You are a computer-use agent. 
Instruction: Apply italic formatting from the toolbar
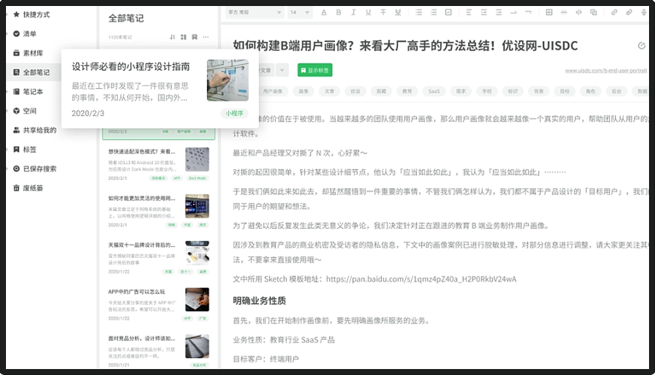[x=354, y=12]
